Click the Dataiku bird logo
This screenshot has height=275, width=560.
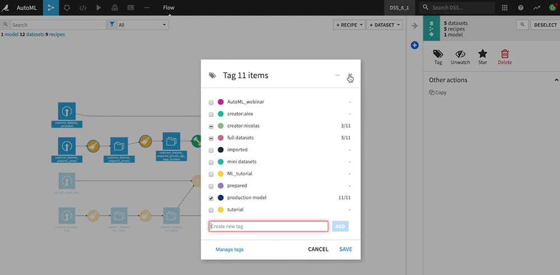pyautogui.click(x=6, y=7)
